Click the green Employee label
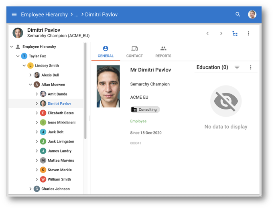This screenshot has width=274, height=209. click(138, 121)
